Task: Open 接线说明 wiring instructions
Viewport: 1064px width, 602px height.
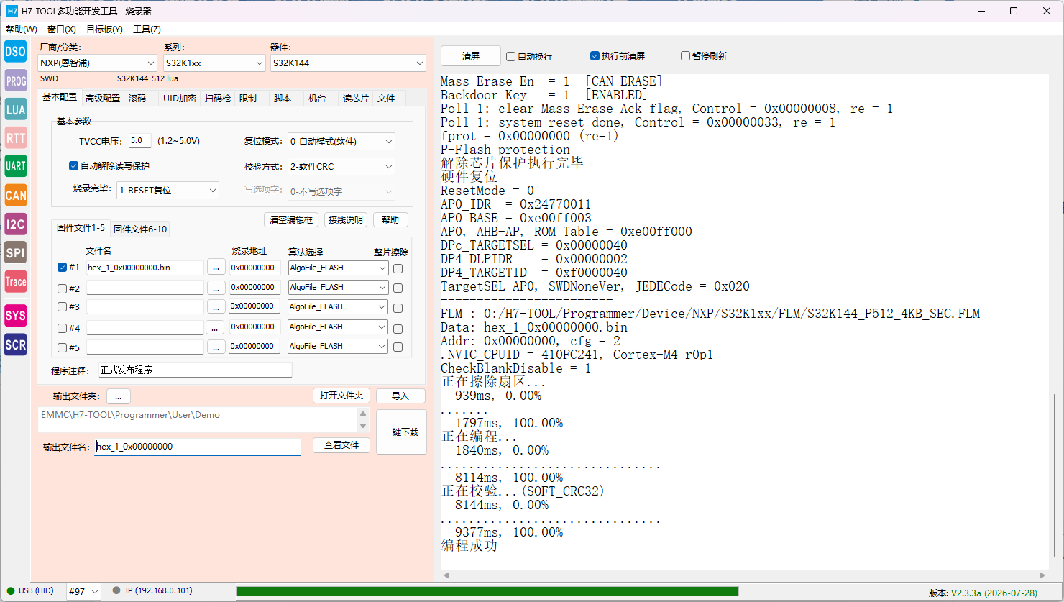Action: click(x=346, y=220)
